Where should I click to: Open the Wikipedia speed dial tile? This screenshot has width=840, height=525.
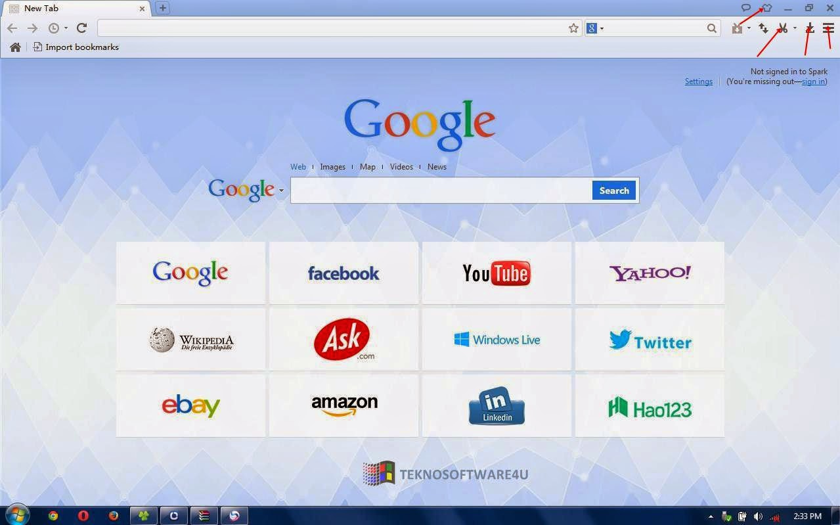[x=190, y=340]
